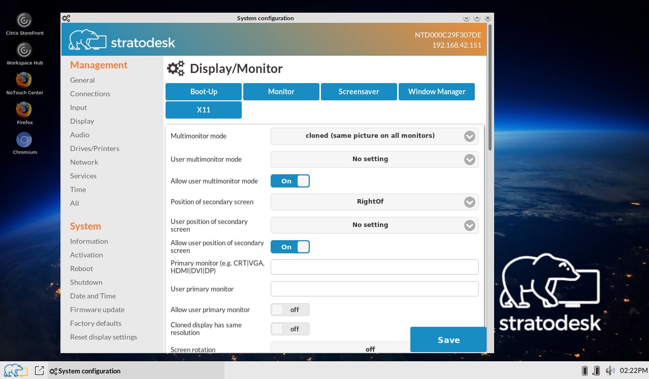This screenshot has height=379, width=649.
Task: Select Reset display settings in sidebar
Action: pos(104,337)
